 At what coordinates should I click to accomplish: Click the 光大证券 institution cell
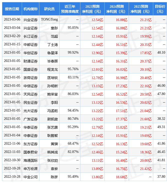(31, 111)
